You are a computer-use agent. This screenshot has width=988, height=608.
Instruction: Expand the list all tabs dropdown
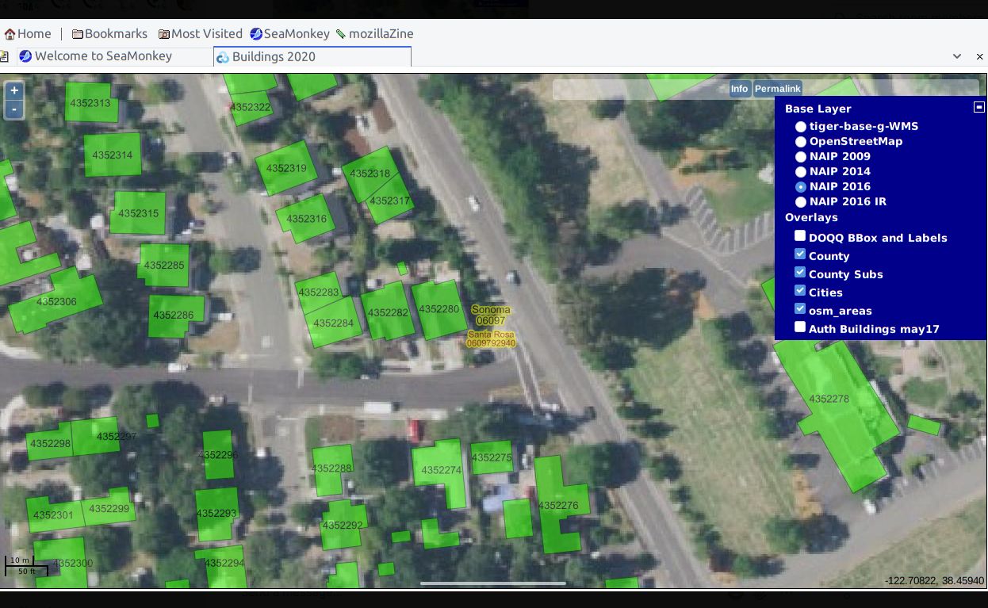(x=957, y=56)
